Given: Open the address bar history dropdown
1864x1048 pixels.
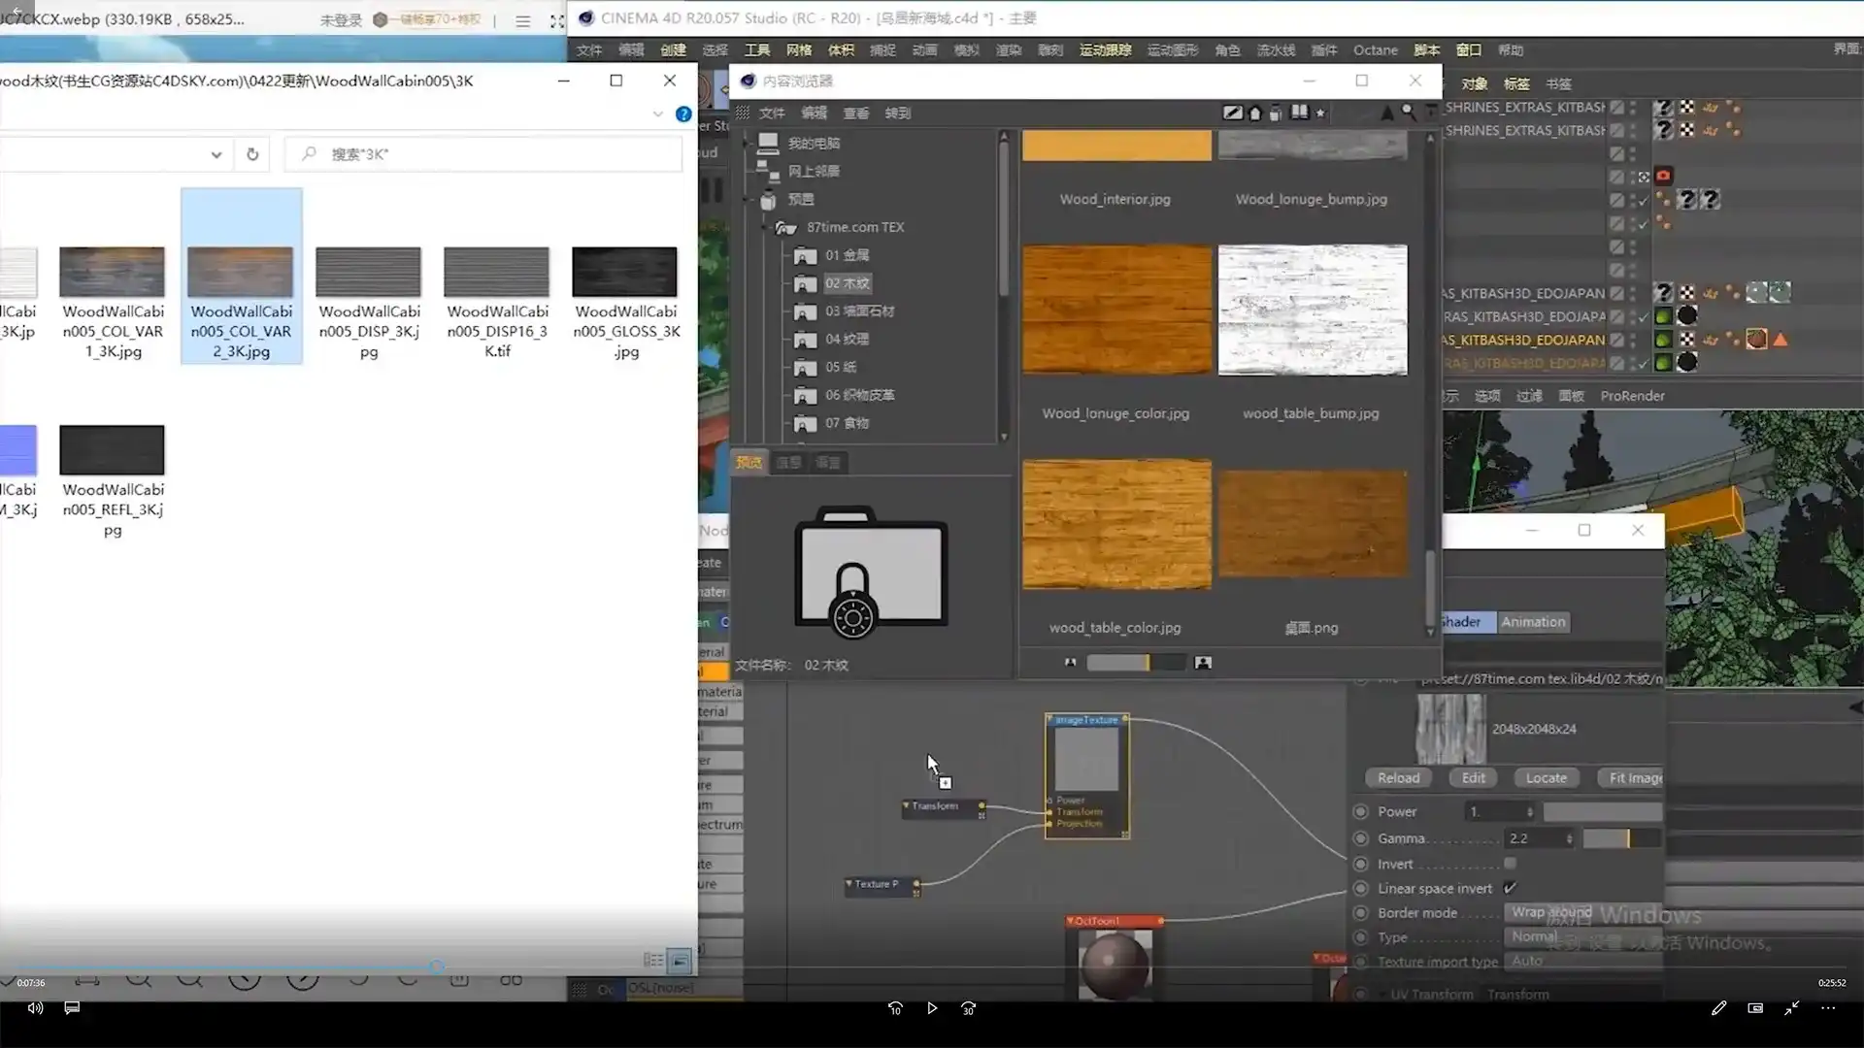Looking at the screenshot, I should (x=216, y=154).
